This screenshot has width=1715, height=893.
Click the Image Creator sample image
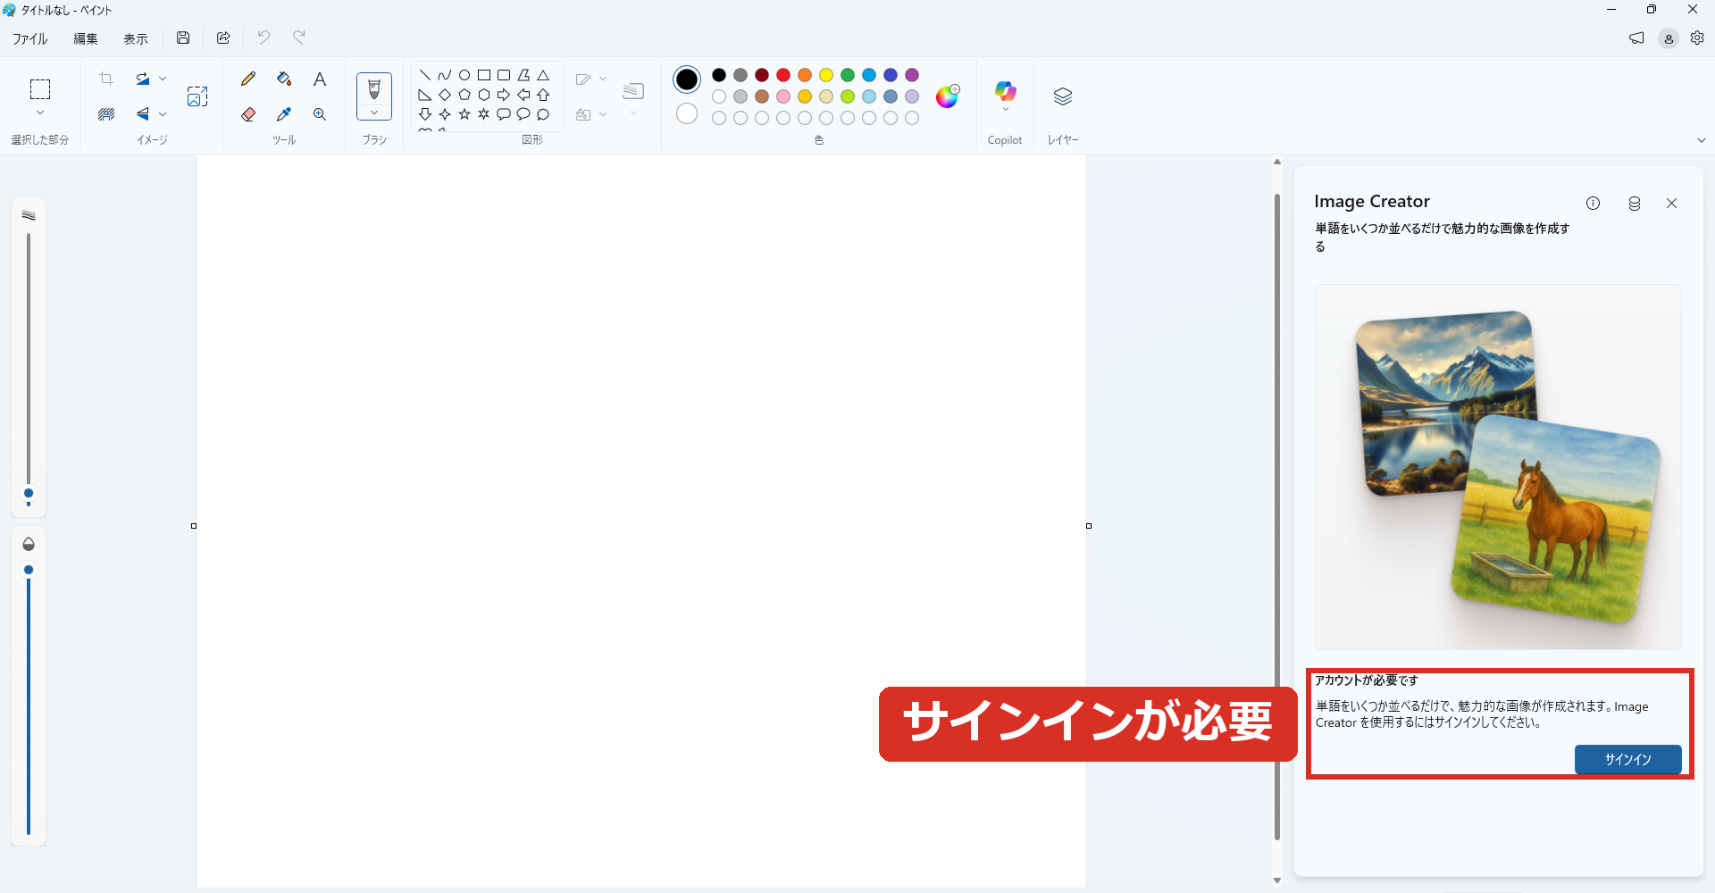(1498, 466)
